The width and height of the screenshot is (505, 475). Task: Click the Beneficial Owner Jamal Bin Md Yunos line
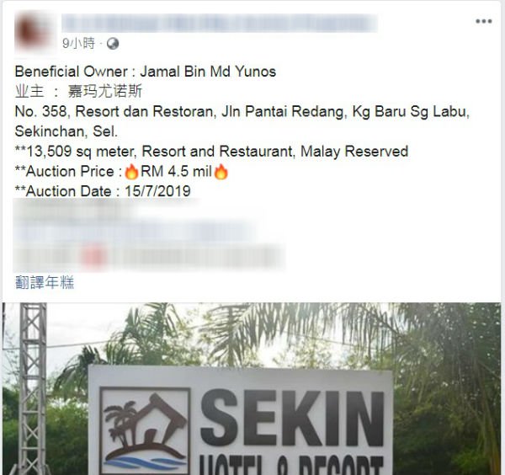pyautogui.click(x=146, y=72)
